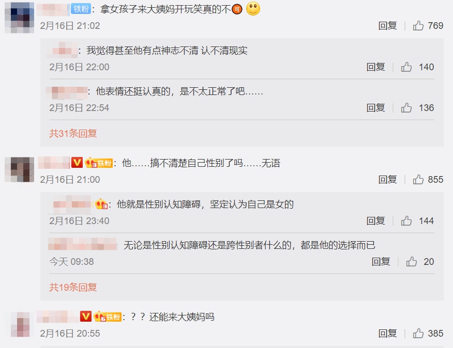Viewport: 453px width, 348px height.
Task: Expand 共19条回复 reply thread
Action: tap(73, 287)
